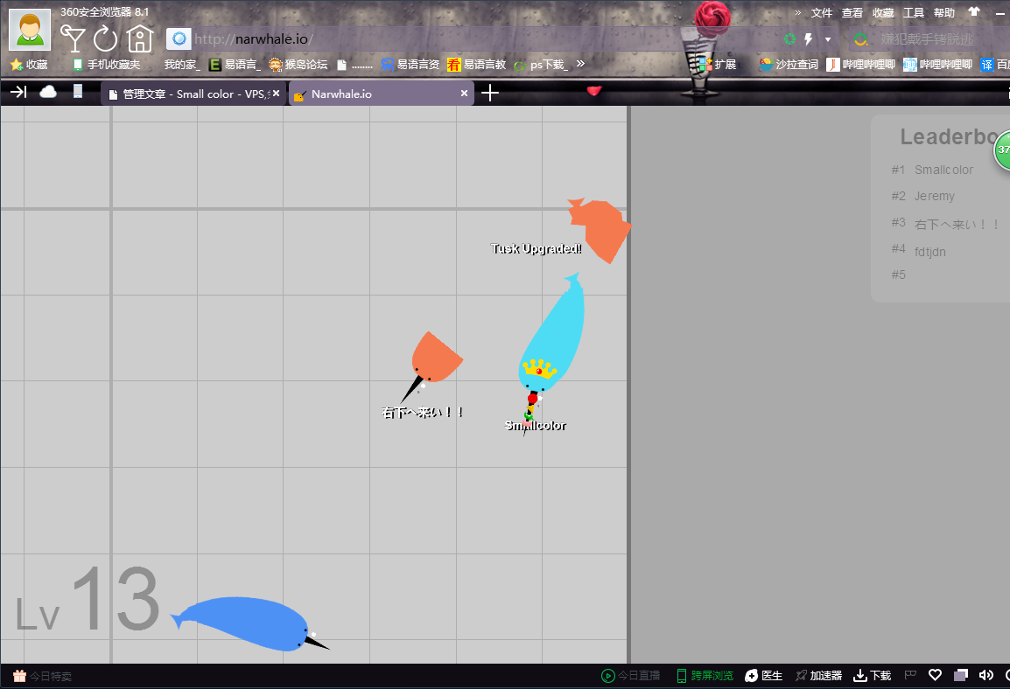Open the 工具 menu
The width and height of the screenshot is (1010, 689).
coord(913,12)
